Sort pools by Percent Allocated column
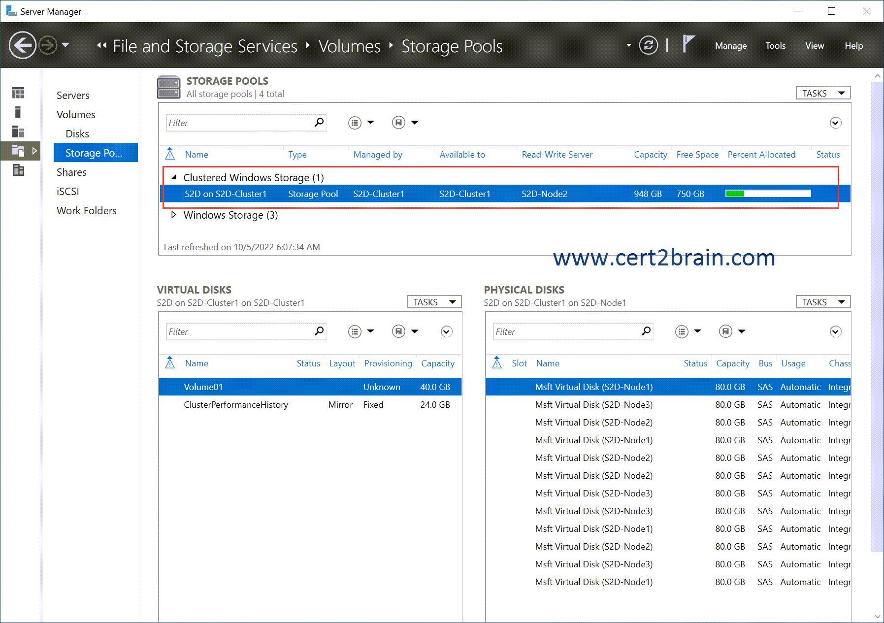 point(761,155)
